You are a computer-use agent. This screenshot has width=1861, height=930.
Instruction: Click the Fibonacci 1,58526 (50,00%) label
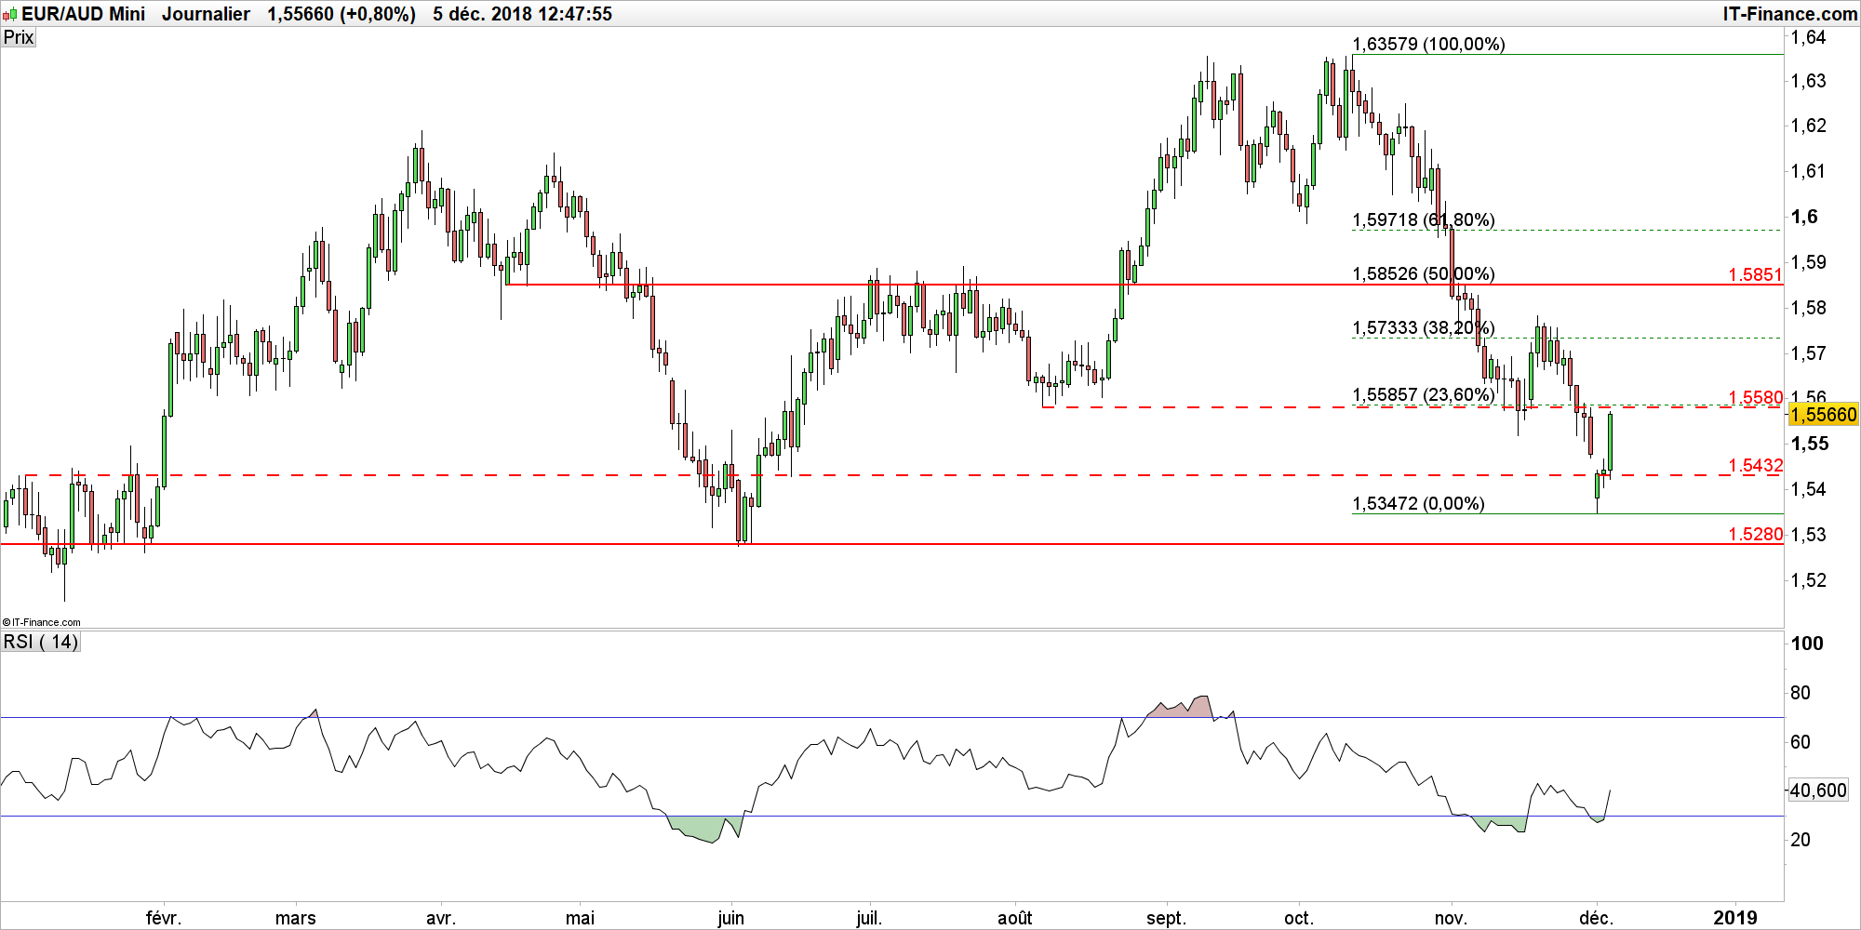point(1423,273)
